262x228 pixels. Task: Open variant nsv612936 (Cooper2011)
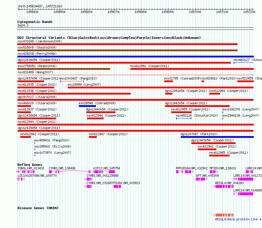(37, 91)
